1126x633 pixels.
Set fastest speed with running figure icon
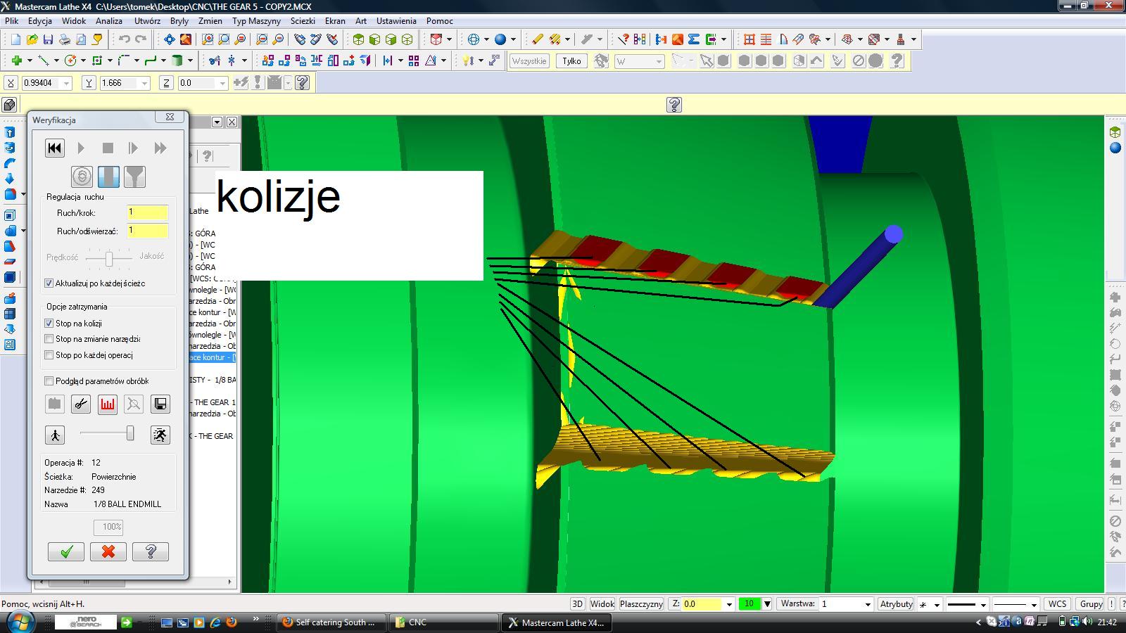[160, 435]
